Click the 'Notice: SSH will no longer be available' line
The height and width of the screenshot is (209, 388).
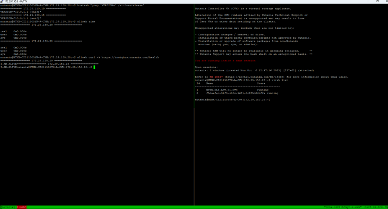click(x=253, y=51)
